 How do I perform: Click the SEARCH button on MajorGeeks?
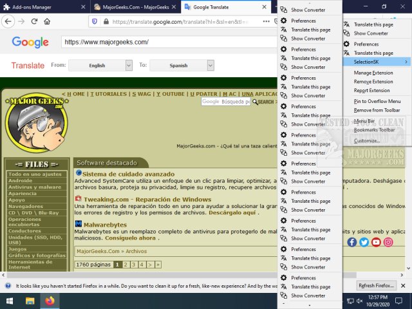coord(263,102)
